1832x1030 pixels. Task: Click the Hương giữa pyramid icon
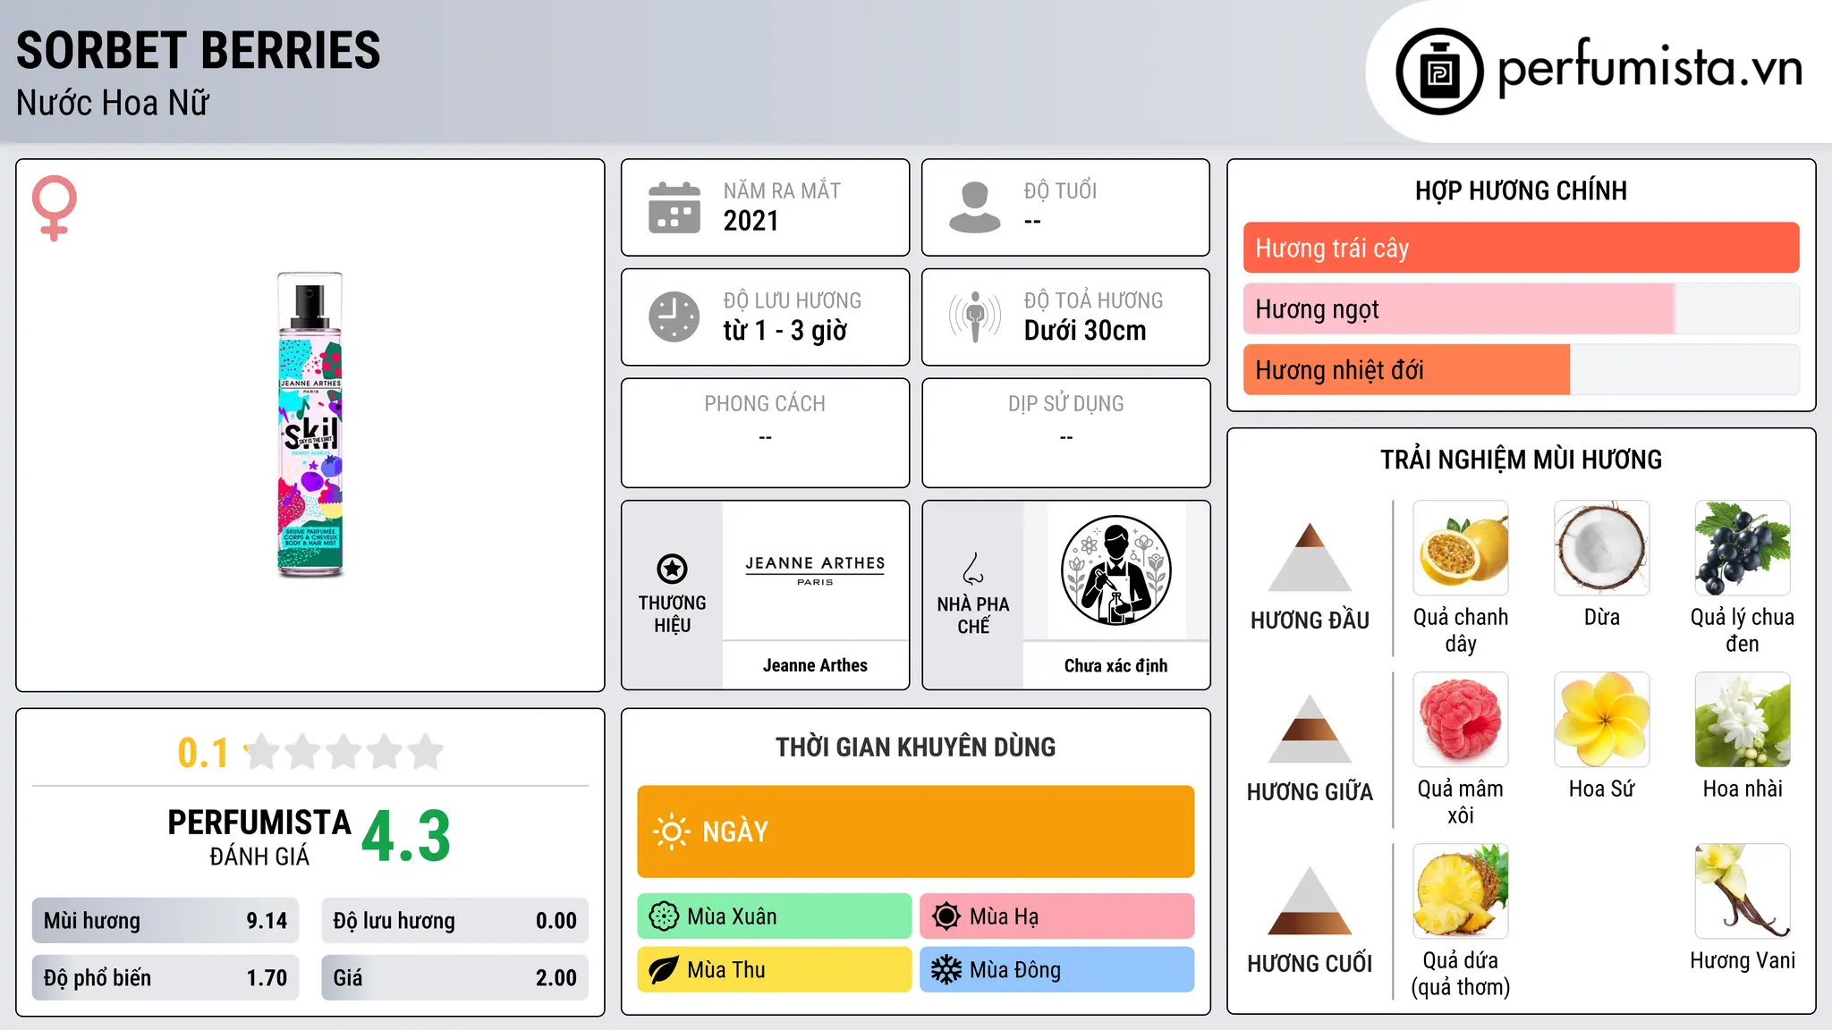[1310, 729]
